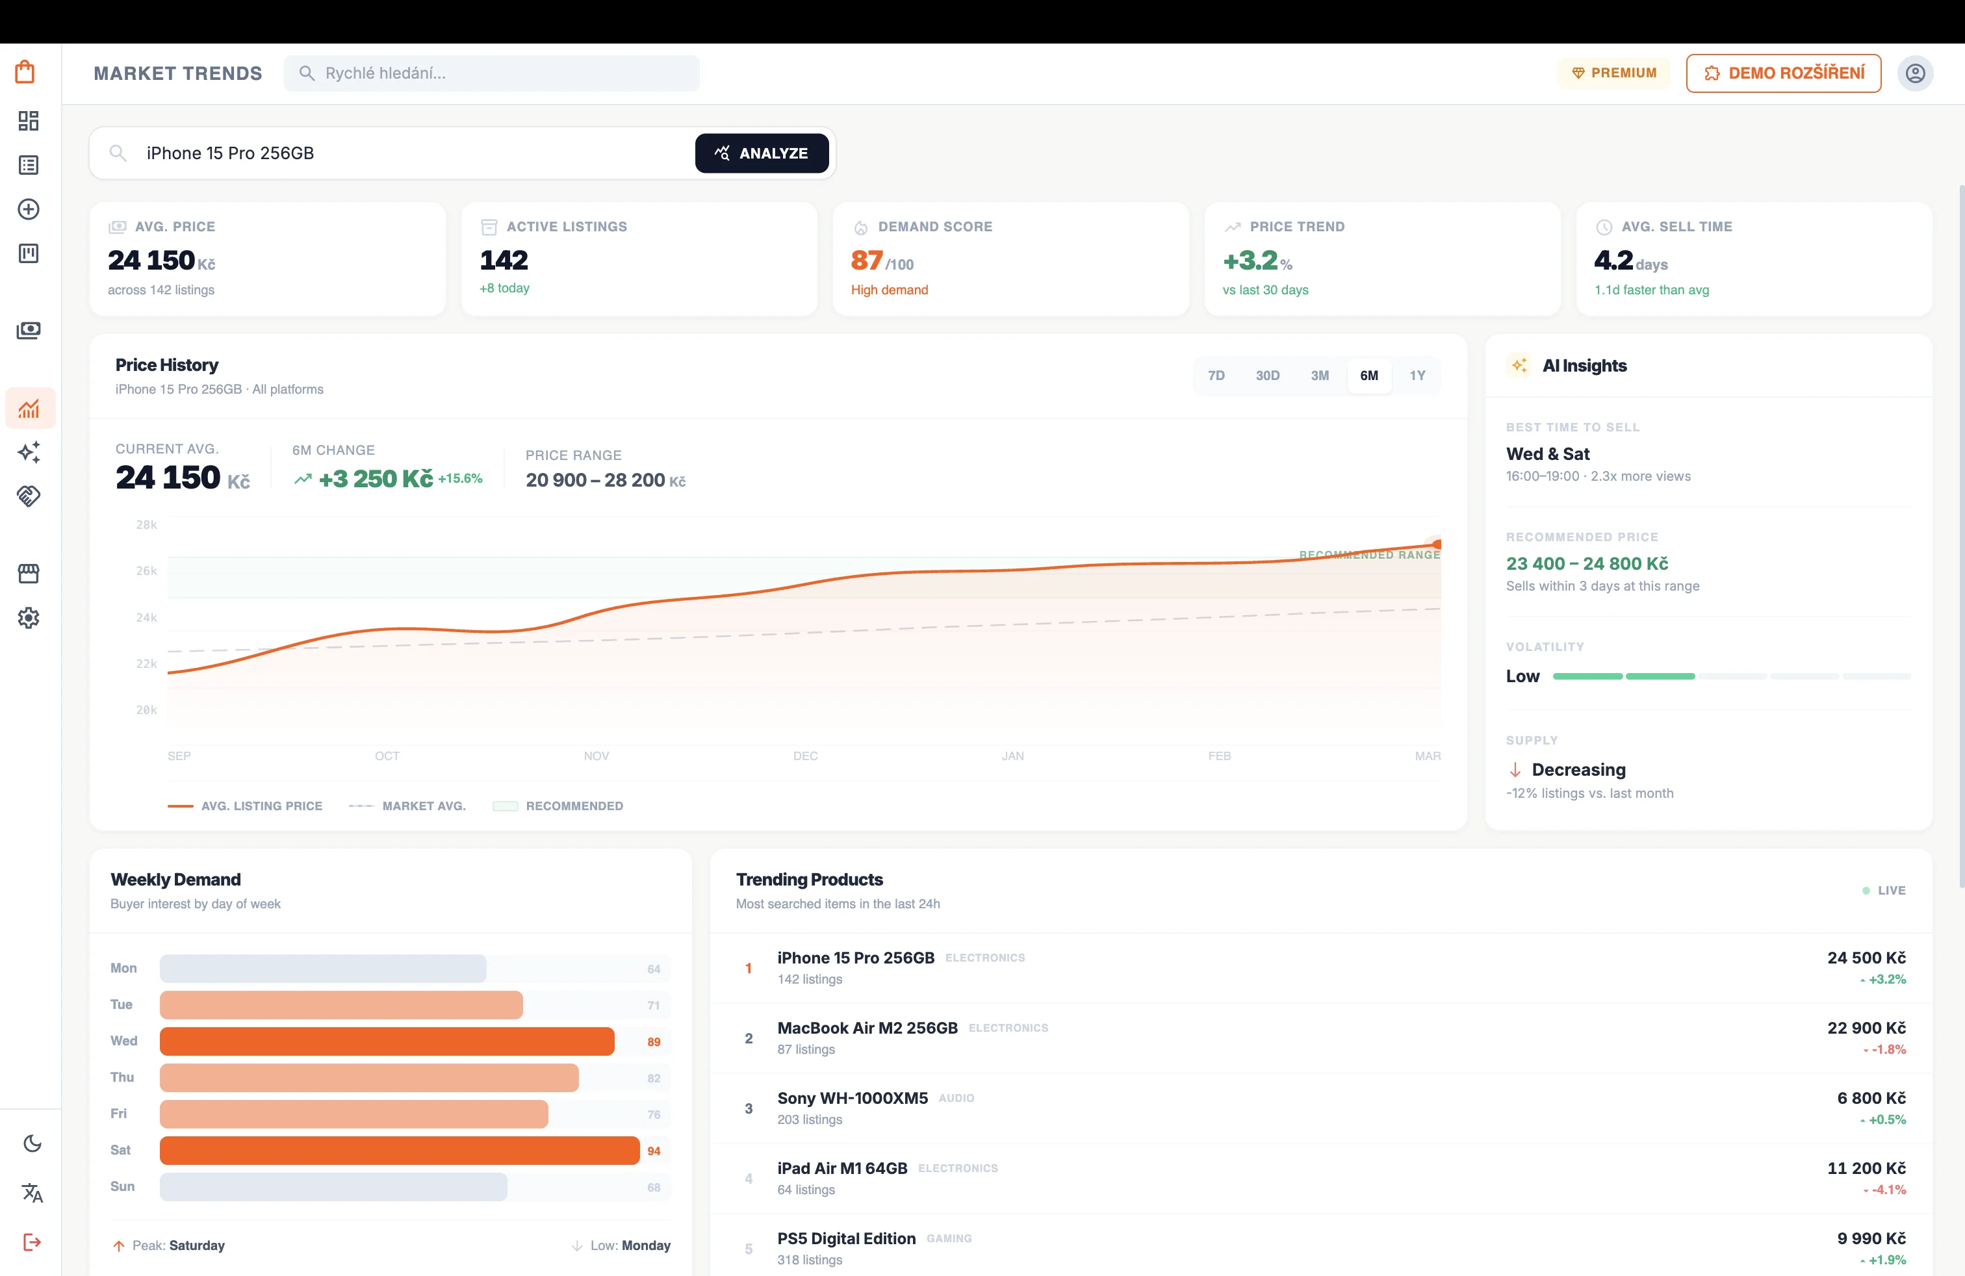Open the kanban board icon in sidebar
This screenshot has height=1276, width=1965.
(29, 253)
